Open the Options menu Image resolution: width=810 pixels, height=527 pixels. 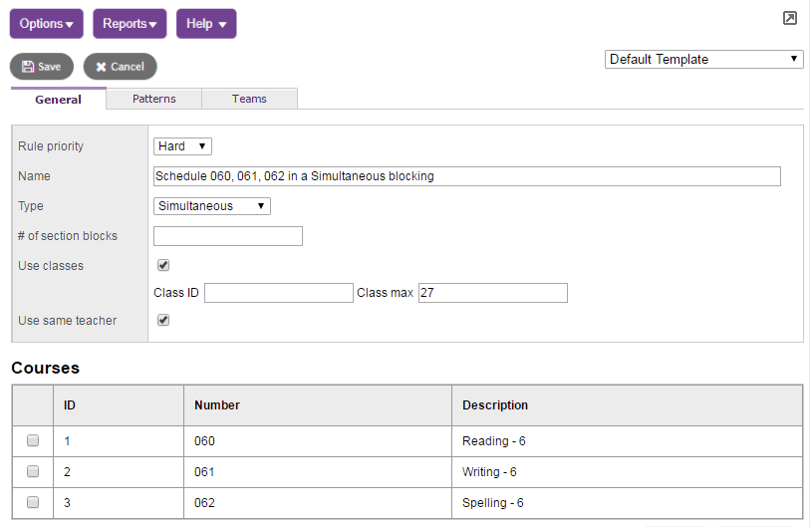[x=46, y=24]
